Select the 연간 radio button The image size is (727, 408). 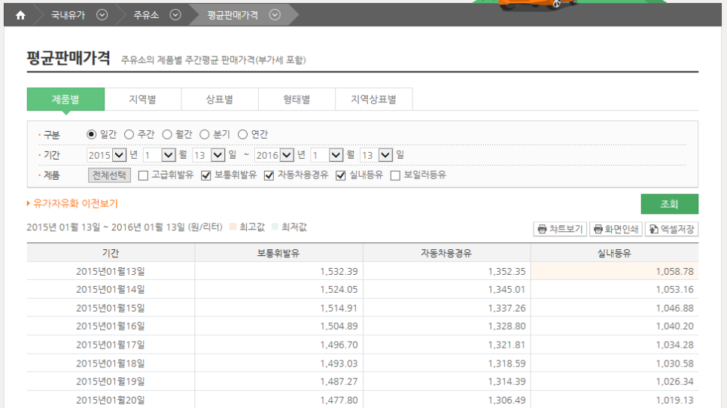tap(242, 135)
